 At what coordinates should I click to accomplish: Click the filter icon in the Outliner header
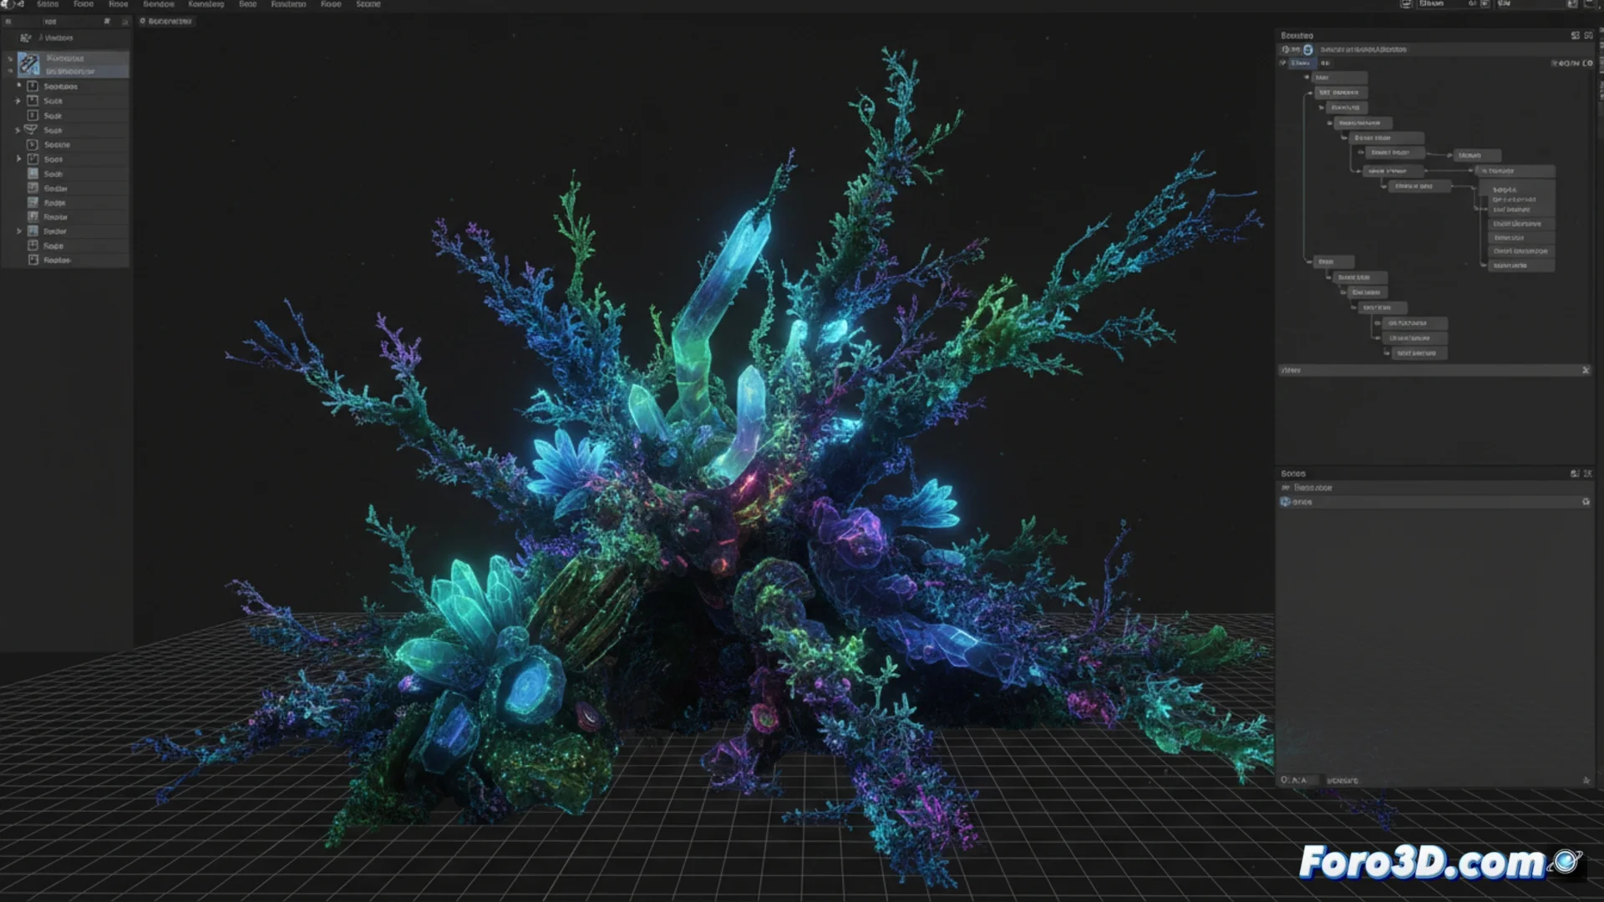(x=108, y=23)
